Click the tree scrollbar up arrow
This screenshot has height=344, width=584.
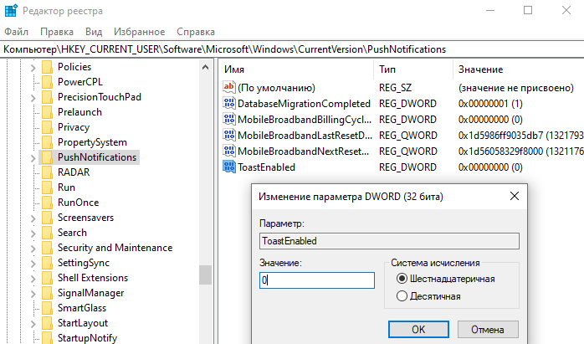205,68
